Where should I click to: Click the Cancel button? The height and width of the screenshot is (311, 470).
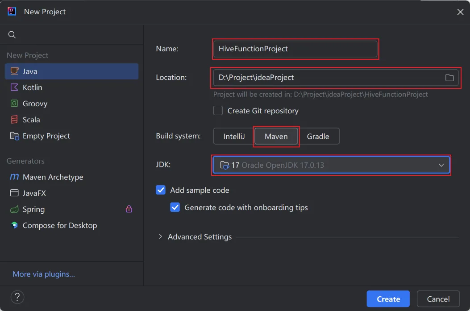tap(438, 299)
